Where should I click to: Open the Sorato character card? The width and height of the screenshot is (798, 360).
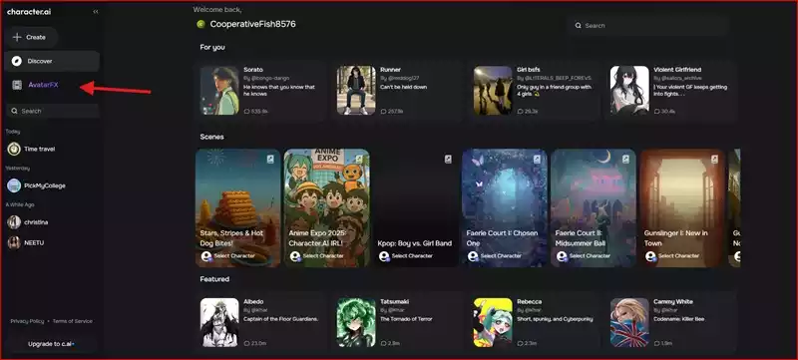pyautogui.click(x=260, y=91)
